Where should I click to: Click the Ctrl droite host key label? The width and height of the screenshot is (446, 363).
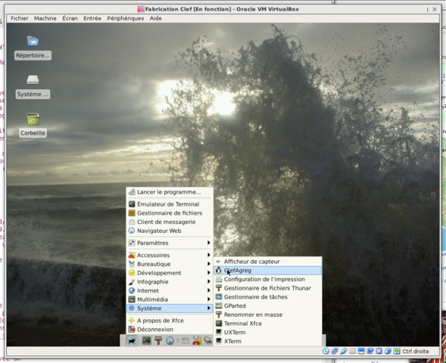click(x=415, y=352)
